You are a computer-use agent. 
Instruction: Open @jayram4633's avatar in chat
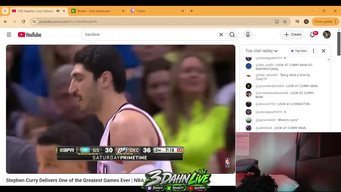249,120
